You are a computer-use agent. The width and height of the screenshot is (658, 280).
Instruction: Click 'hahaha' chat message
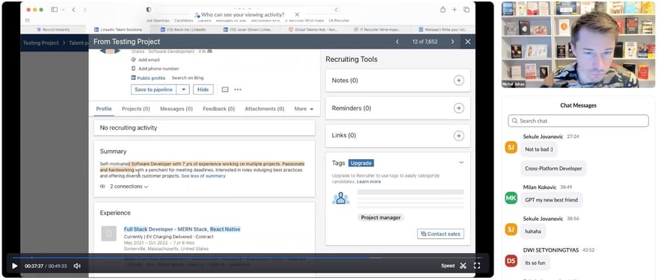533,231
